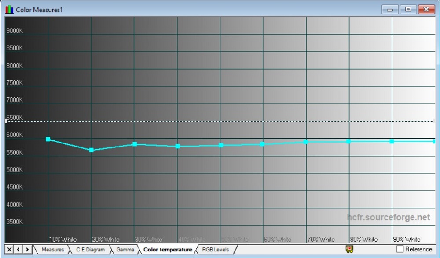This screenshot has height=258, width=440.
Task: Close the current tab with X button
Action: point(9,249)
